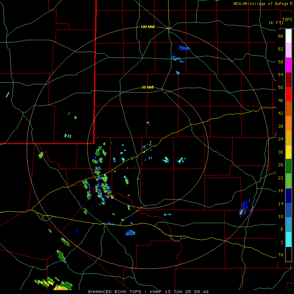Image resolution: width=294 pixels, height=294 pixels.
Task: Pick the medium blue legend swatch
Action: pos(288,210)
